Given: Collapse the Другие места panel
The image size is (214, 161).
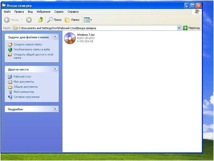Looking at the screenshot, I should pos(55,69).
